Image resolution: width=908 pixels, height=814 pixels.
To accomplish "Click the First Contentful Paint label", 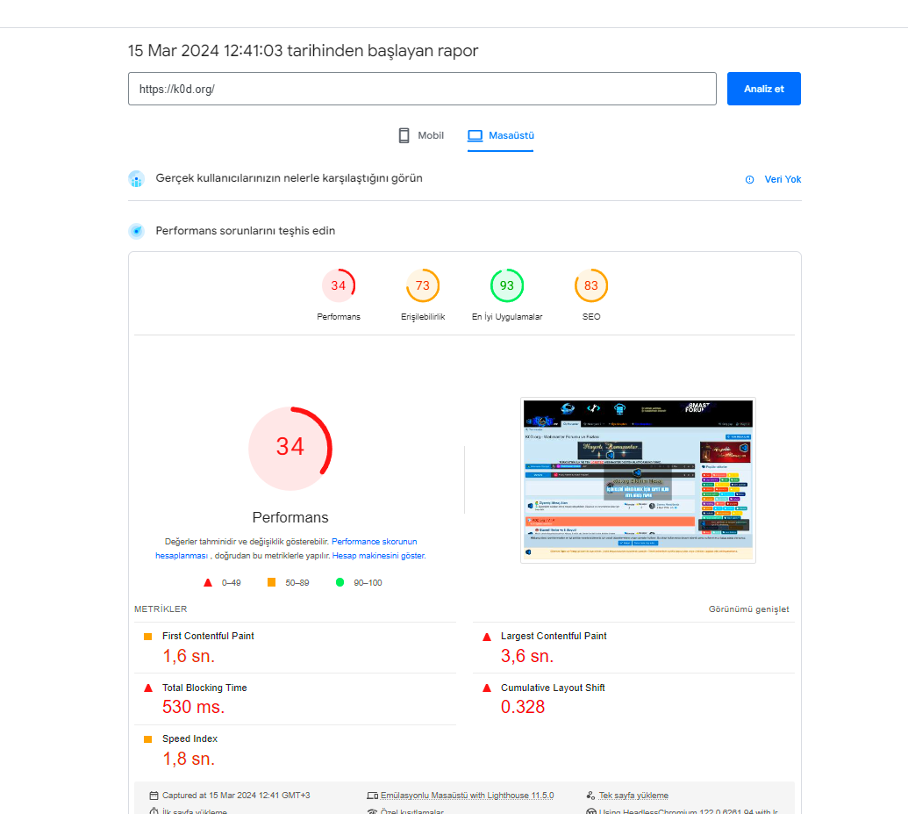I will coord(208,636).
